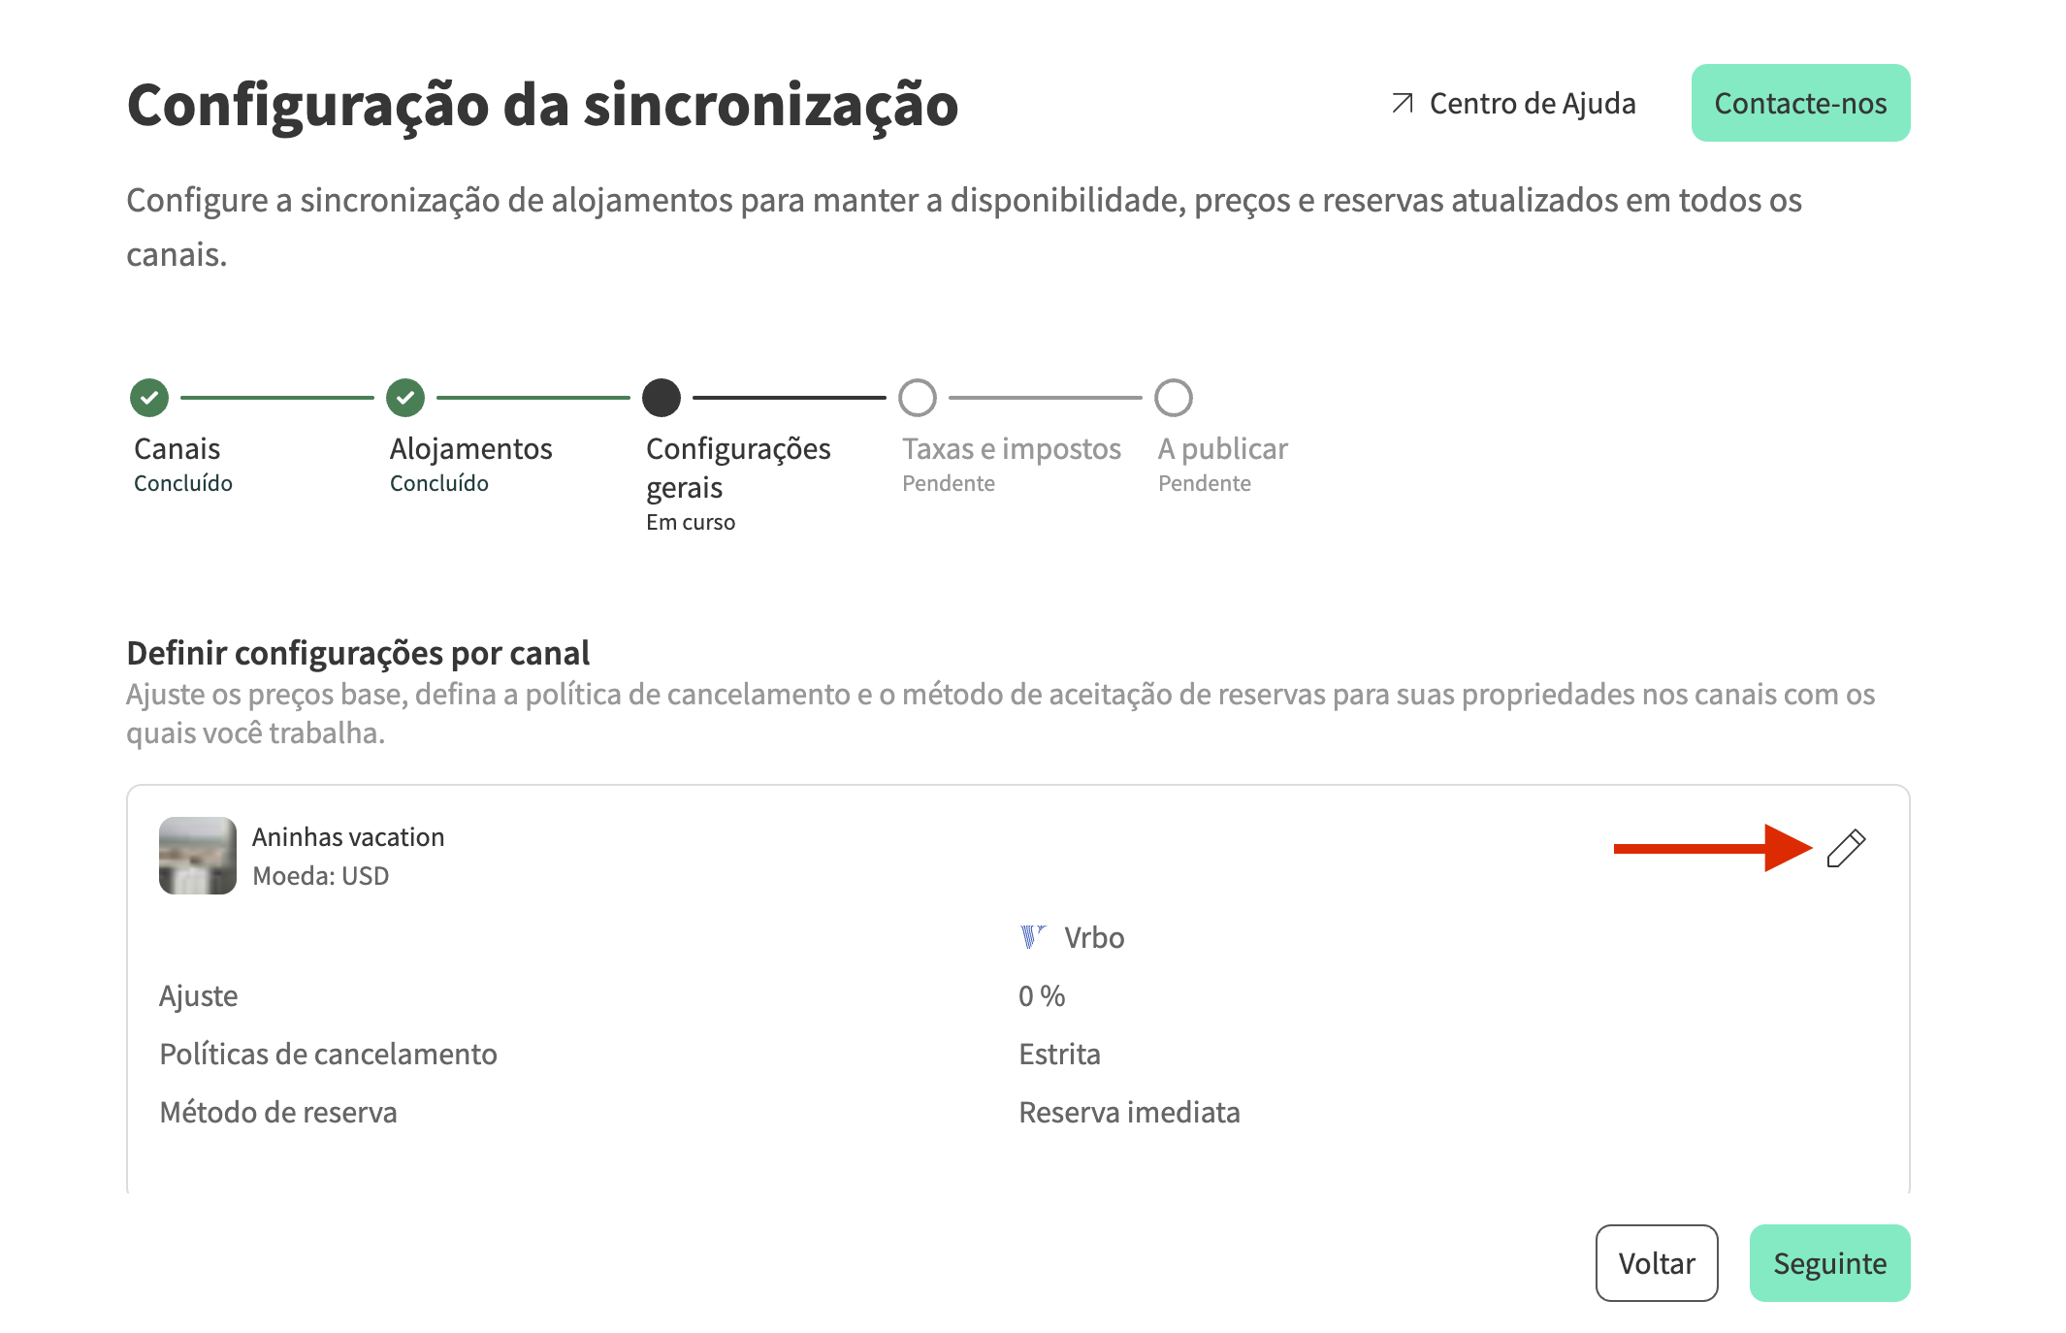Screen dimensions: 2066x1333
Task: Click the Estrita cancellation policy value
Action: tap(1059, 1054)
